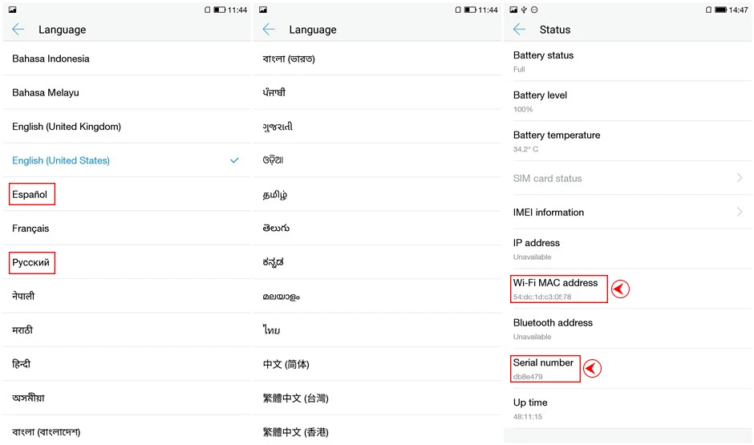This screenshot has width=754, height=445.
Task: Tap Battery status entry
Action: [628, 62]
